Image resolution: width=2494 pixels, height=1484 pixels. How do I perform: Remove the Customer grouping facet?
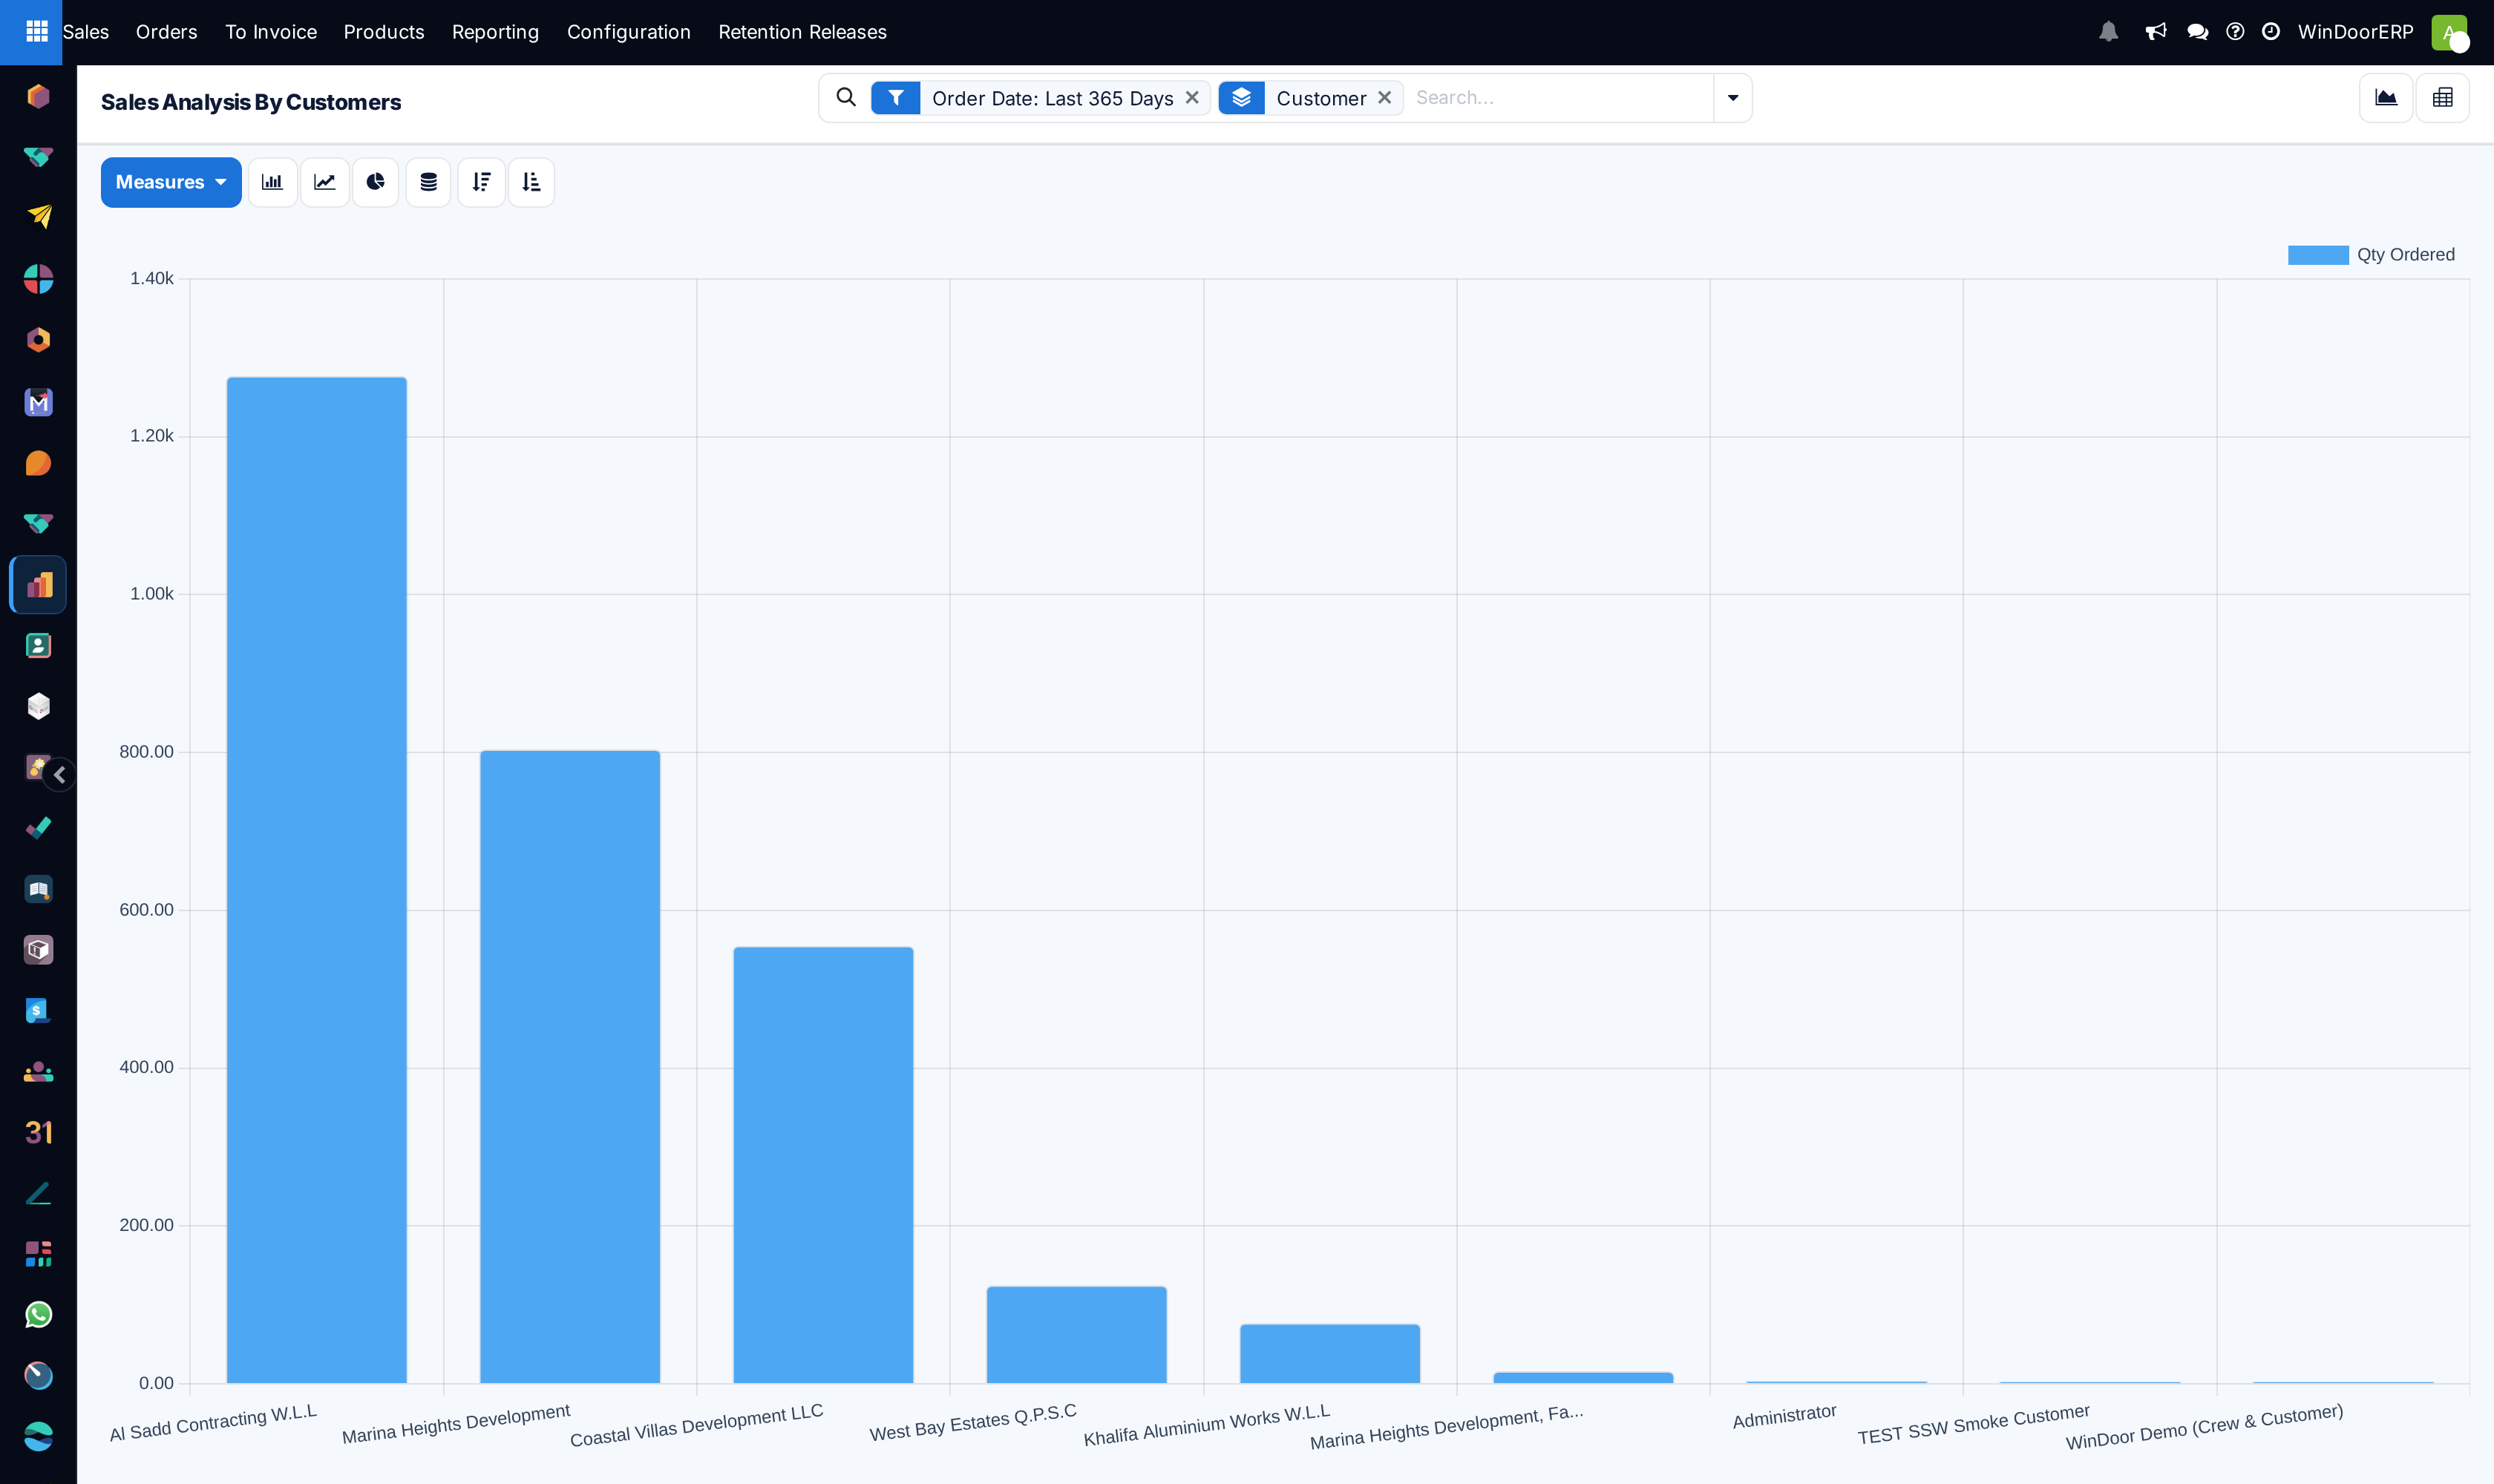coord(1384,98)
